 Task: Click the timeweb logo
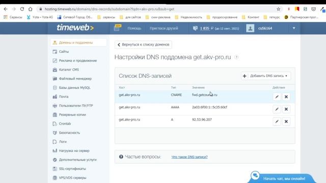pos(75,27)
